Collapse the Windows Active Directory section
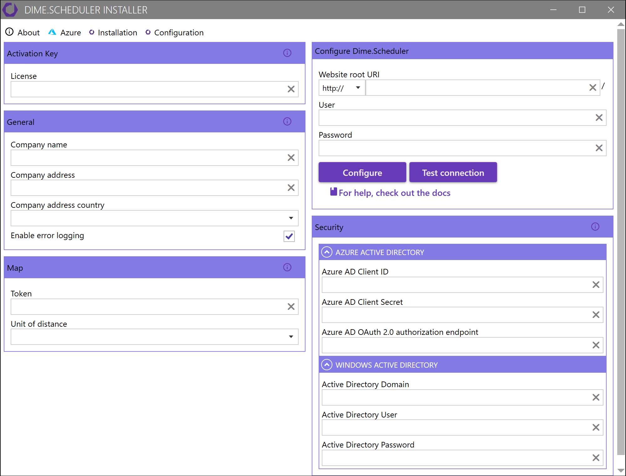This screenshot has width=626, height=476. click(x=327, y=365)
